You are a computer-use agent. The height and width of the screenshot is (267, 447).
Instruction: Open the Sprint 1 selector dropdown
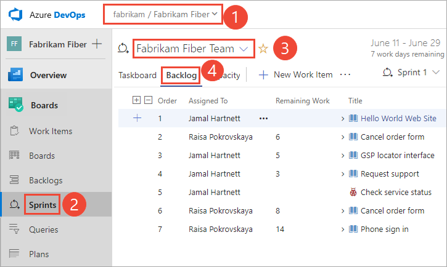coord(412,72)
